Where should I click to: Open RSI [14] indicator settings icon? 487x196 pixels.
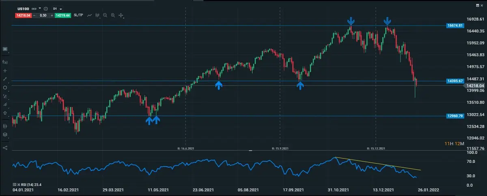coord(15,185)
